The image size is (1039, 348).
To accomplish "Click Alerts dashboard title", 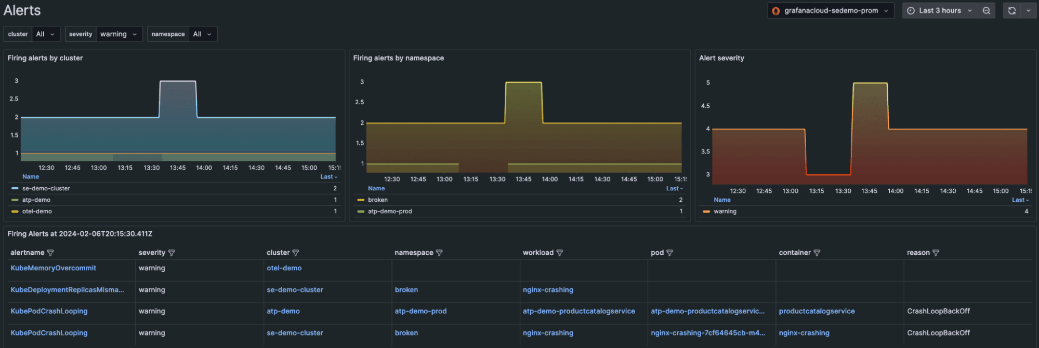I will (x=22, y=10).
